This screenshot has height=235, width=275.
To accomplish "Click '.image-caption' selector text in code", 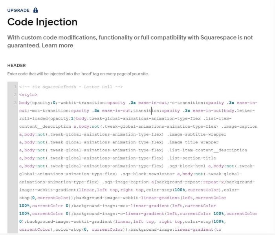I will 239,127.
